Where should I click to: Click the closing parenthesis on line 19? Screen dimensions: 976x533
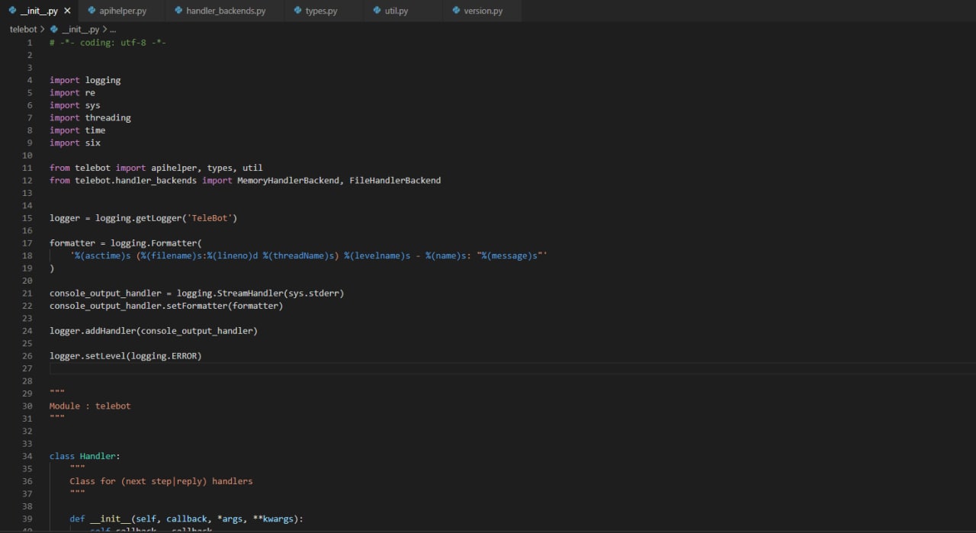[52, 268]
